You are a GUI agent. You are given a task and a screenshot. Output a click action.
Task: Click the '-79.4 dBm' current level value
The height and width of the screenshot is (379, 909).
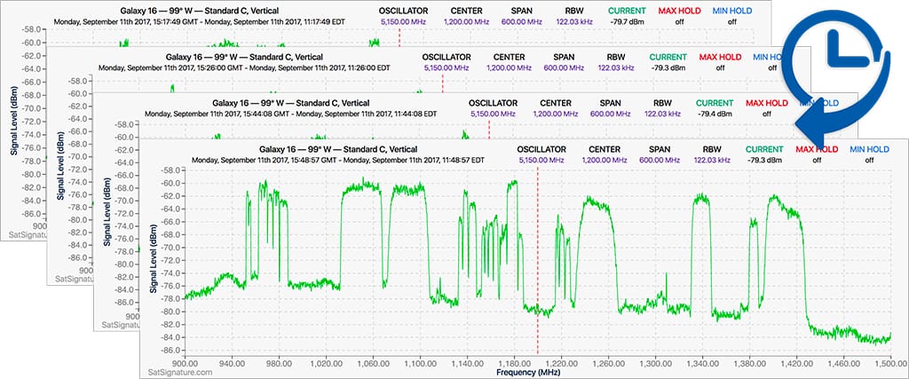coord(715,114)
